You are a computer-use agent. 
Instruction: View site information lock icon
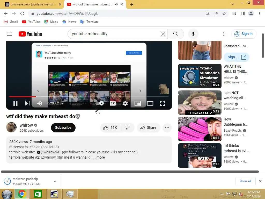click(x=33, y=13)
